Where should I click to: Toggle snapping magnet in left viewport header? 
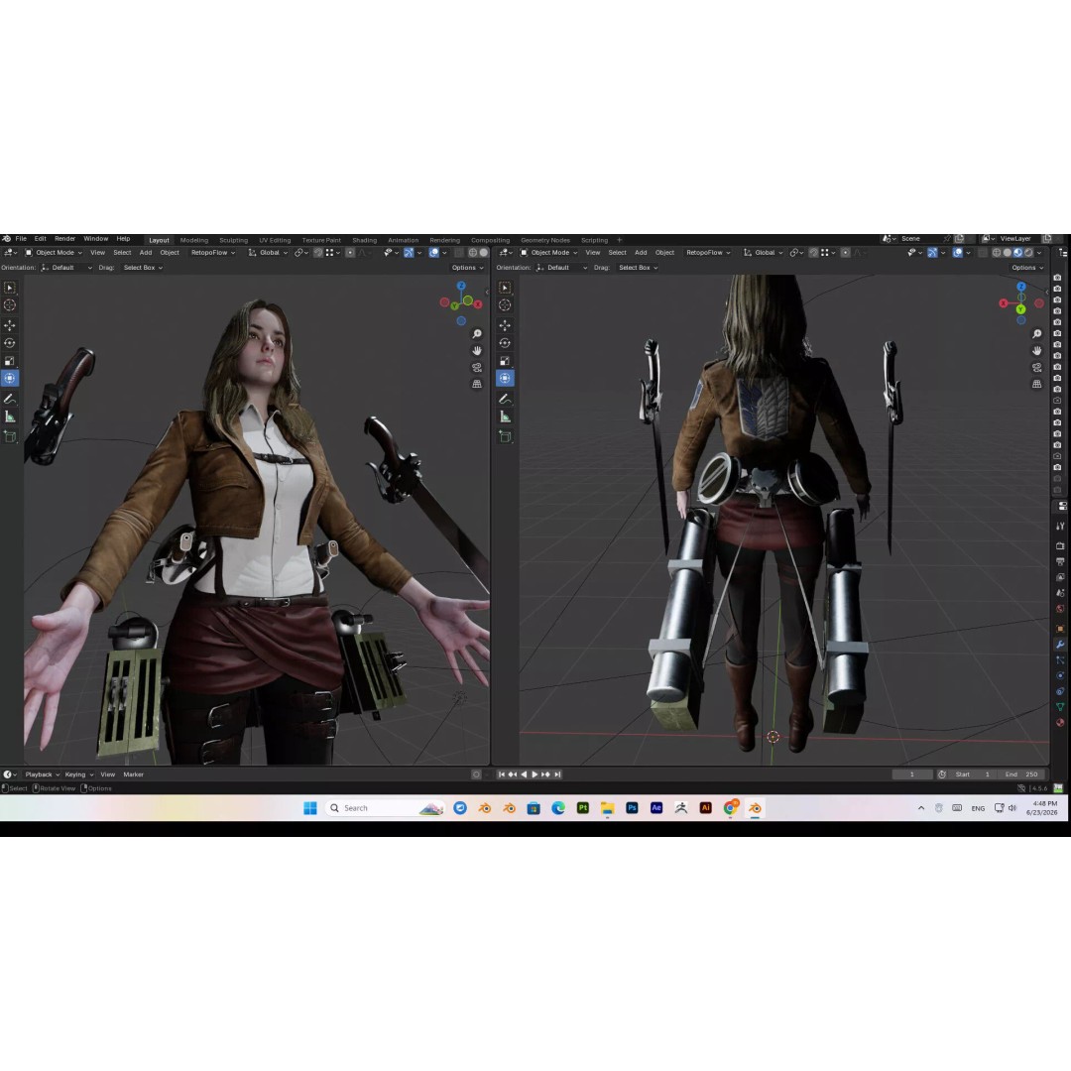coord(317,253)
